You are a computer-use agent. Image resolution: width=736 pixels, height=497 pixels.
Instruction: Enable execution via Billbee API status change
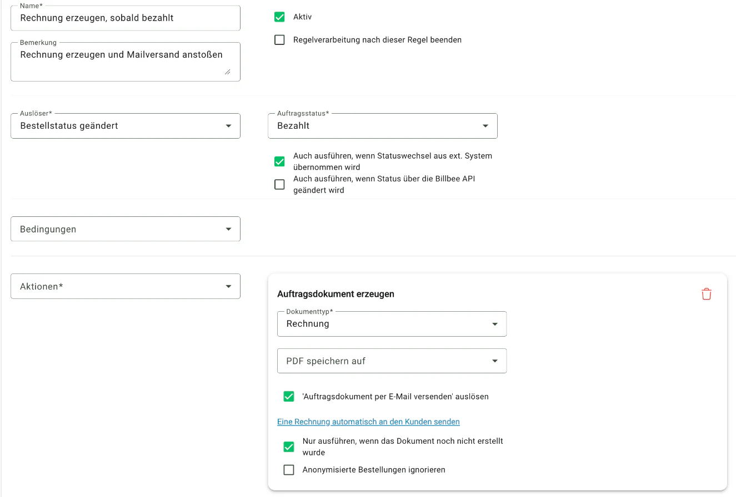[279, 184]
